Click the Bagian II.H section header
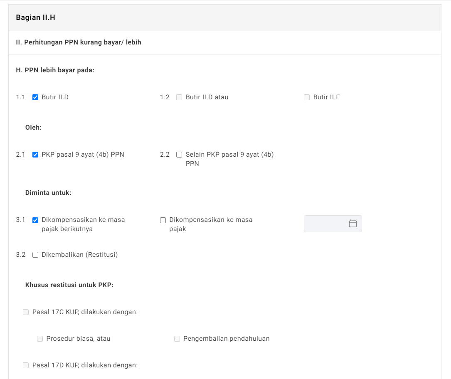Image resolution: width=451 pixels, height=379 pixels. tap(36, 17)
